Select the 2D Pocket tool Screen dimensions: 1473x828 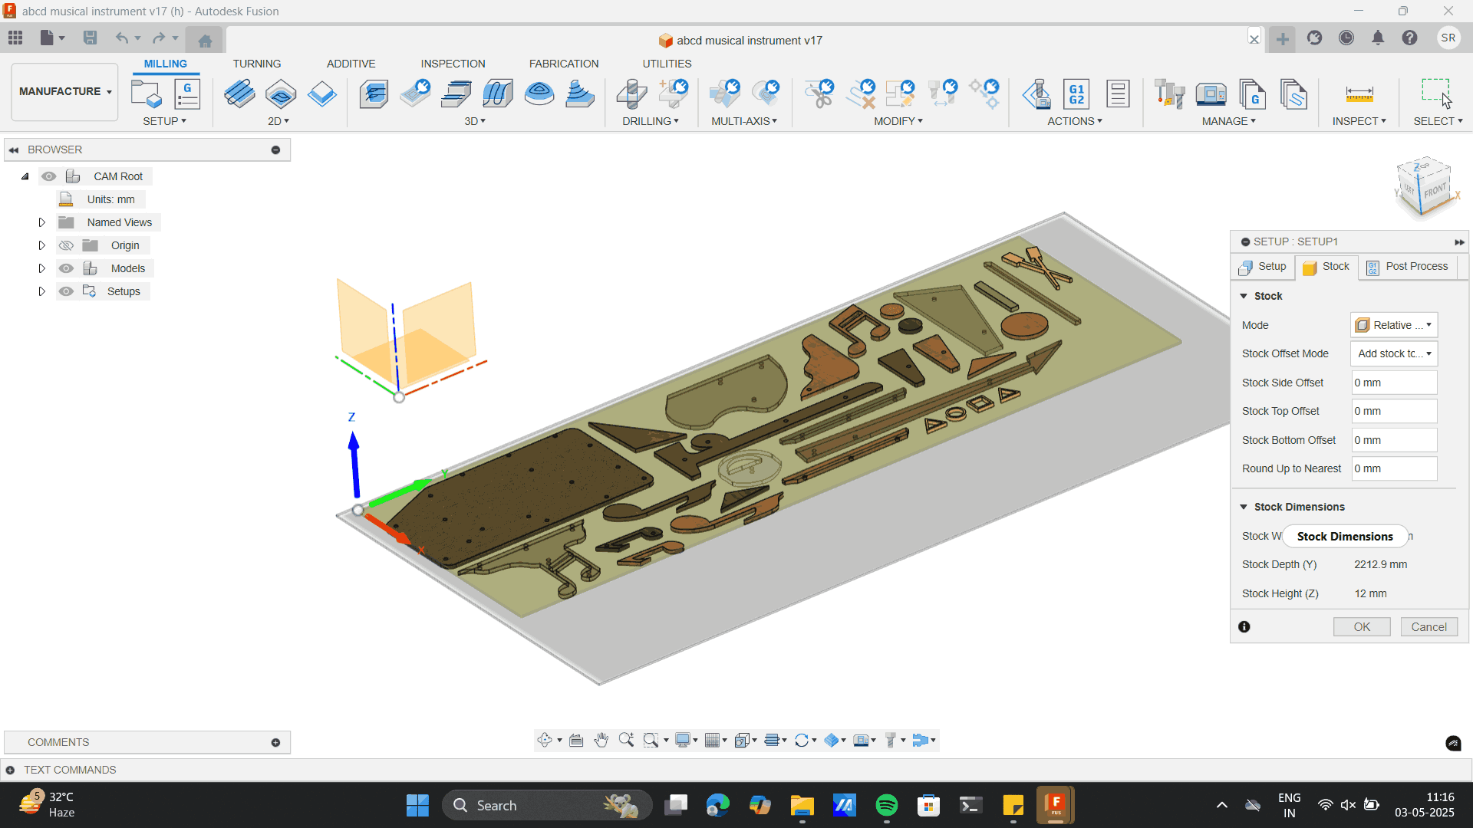click(x=281, y=94)
